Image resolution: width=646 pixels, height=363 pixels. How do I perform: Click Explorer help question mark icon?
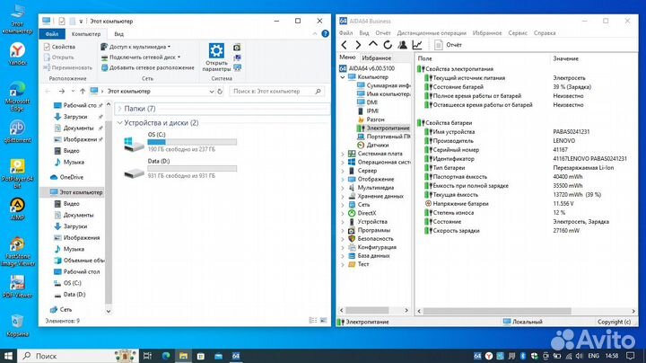click(323, 33)
